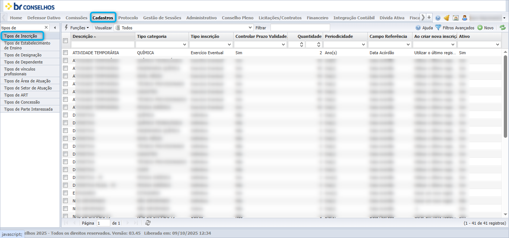The image size is (509, 238).
Task: Click the blue help icon in the top bar
Action: (438, 18)
